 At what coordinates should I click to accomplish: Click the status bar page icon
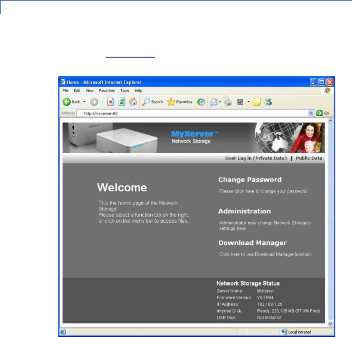click(x=63, y=332)
